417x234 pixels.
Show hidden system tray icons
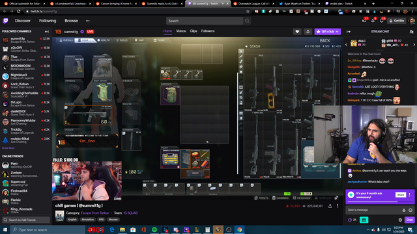pyautogui.click(x=368, y=229)
